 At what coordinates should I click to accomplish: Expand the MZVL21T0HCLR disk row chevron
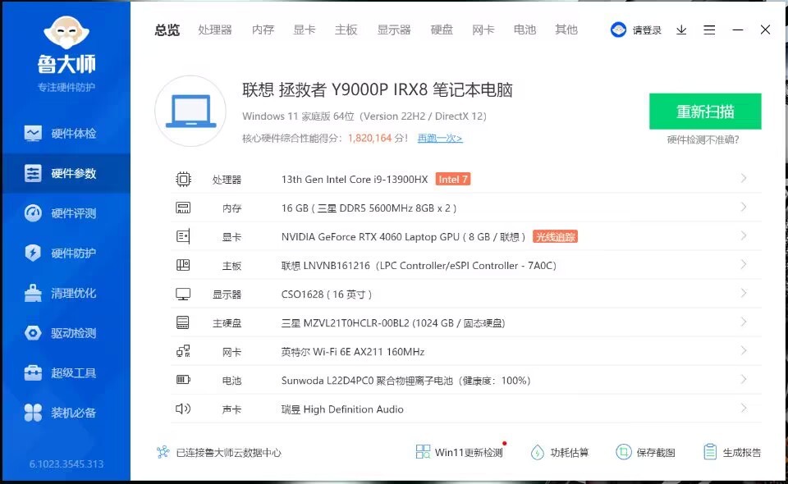744,322
